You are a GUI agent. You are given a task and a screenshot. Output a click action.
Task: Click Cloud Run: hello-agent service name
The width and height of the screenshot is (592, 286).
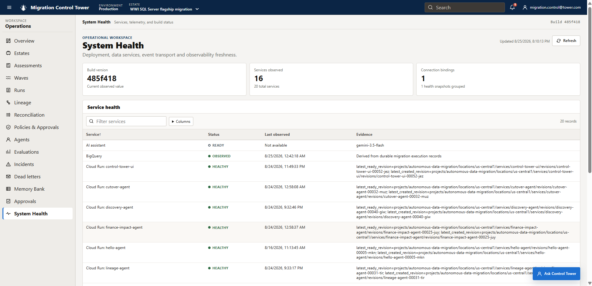tap(106, 248)
